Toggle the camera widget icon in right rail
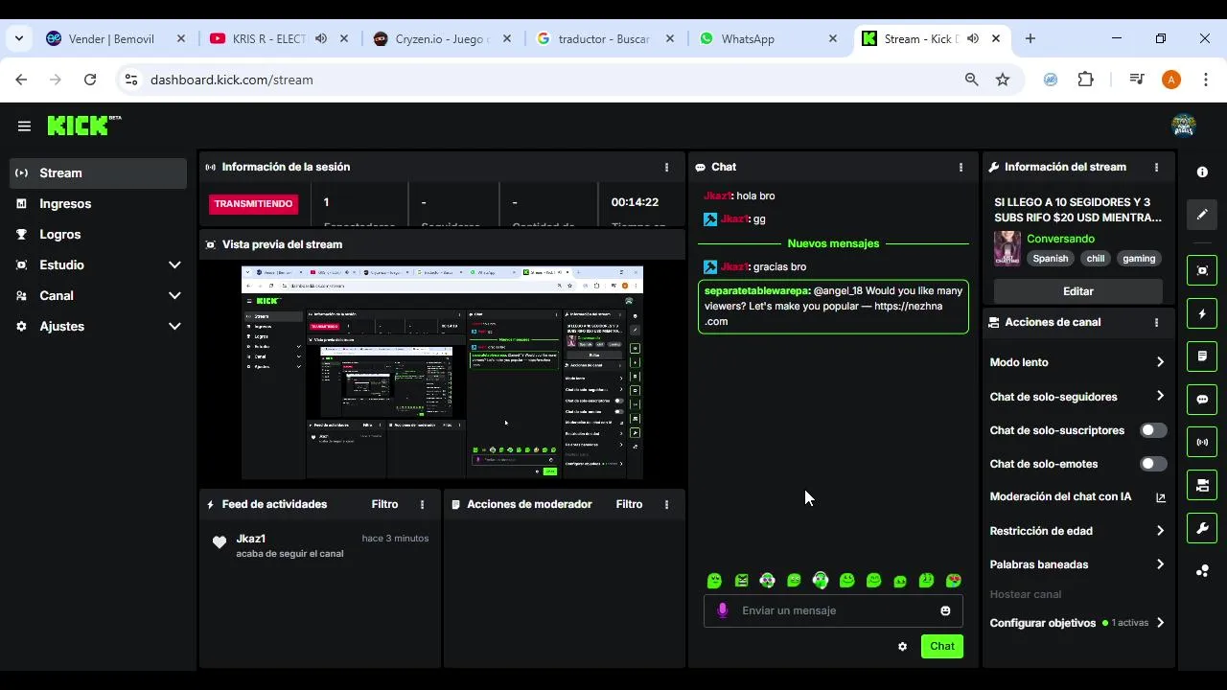The width and height of the screenshot is (1227, 690). coord(1202,486)
